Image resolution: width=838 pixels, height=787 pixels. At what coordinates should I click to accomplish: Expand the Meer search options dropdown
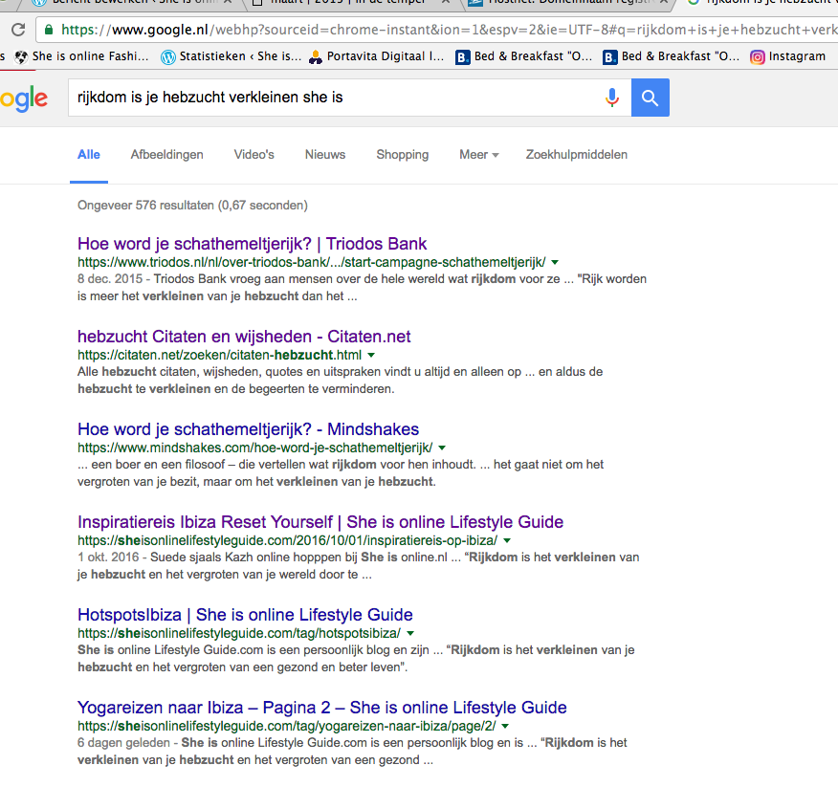[x=479, y=155]
